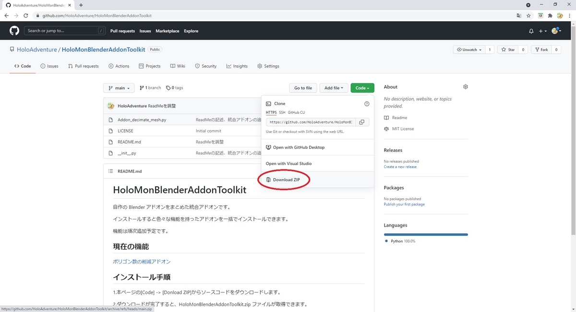Image resolution: width=576 pixels, height=312 pixels.
Task: Switch to the Issues repository tab
Action: [x=49, y=66]
